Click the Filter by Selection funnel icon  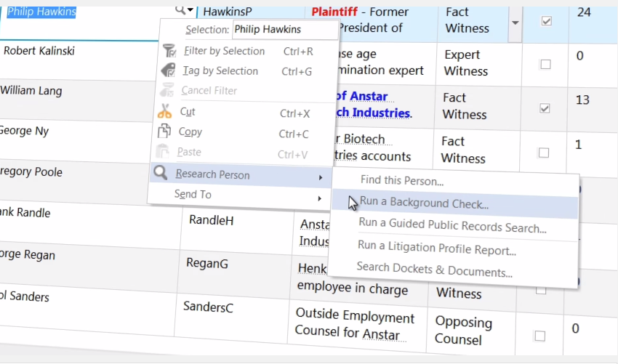click(x=169, y=51)
